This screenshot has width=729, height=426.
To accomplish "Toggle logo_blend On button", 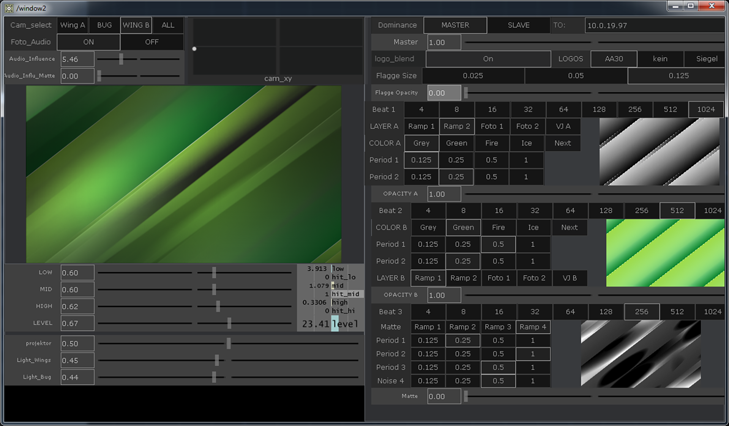I will (488, 59).
